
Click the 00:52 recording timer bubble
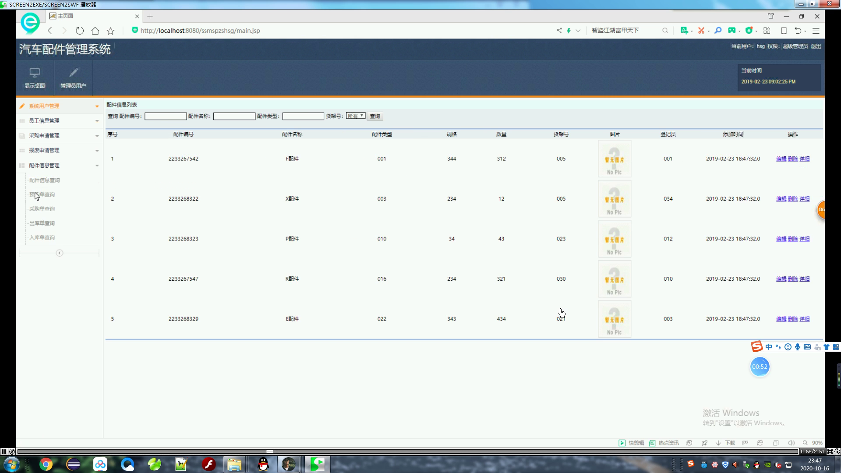pyautogui.click(x=760, y=367)
